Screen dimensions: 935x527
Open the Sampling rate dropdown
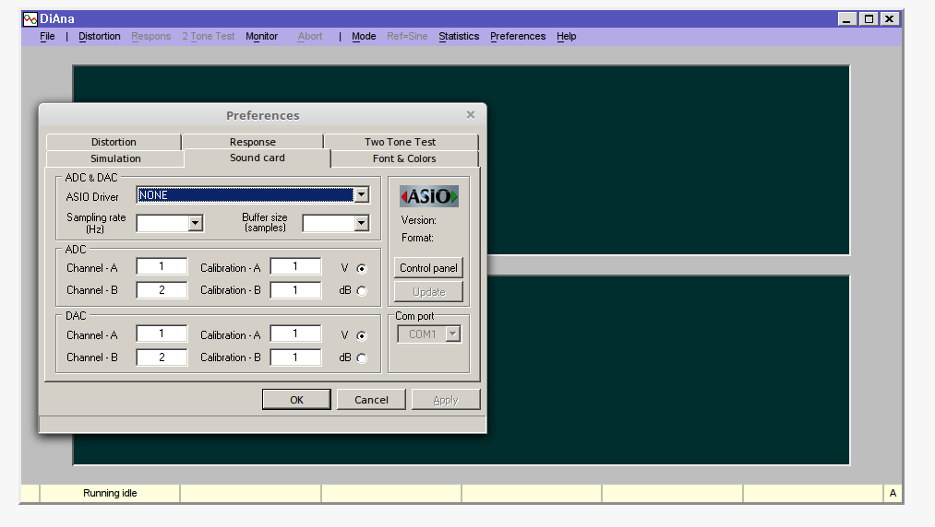tap(195, 223)
